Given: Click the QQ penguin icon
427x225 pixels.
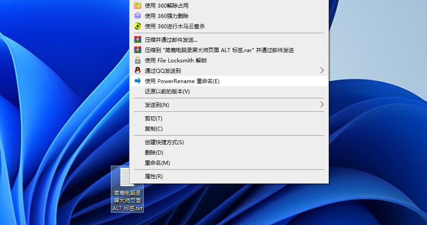Looking at the screenshot, I should [138, 71].
